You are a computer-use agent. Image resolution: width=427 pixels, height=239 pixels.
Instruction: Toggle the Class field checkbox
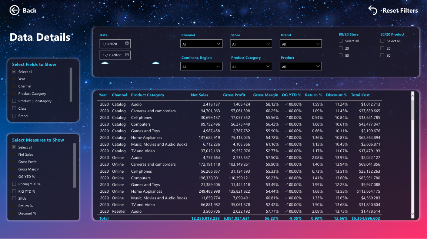coord(14,109)
